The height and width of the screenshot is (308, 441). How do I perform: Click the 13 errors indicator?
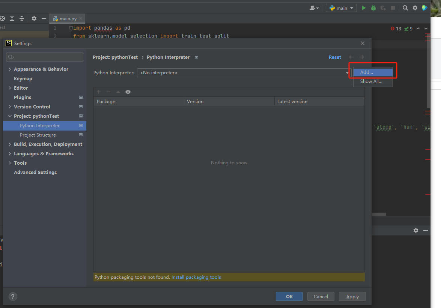tap(396, 29)
